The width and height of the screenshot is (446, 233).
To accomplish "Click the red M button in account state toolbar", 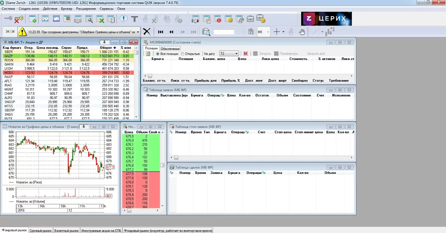I will pyautogui.click(x=245, y=53).
